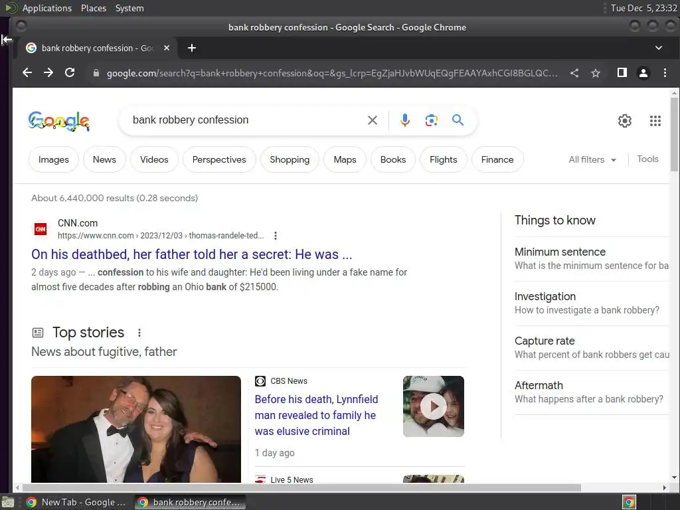Switch to New Tab Chrome taskbar window
The width and height of the screenshot is (680, 510).
point(76,502)
